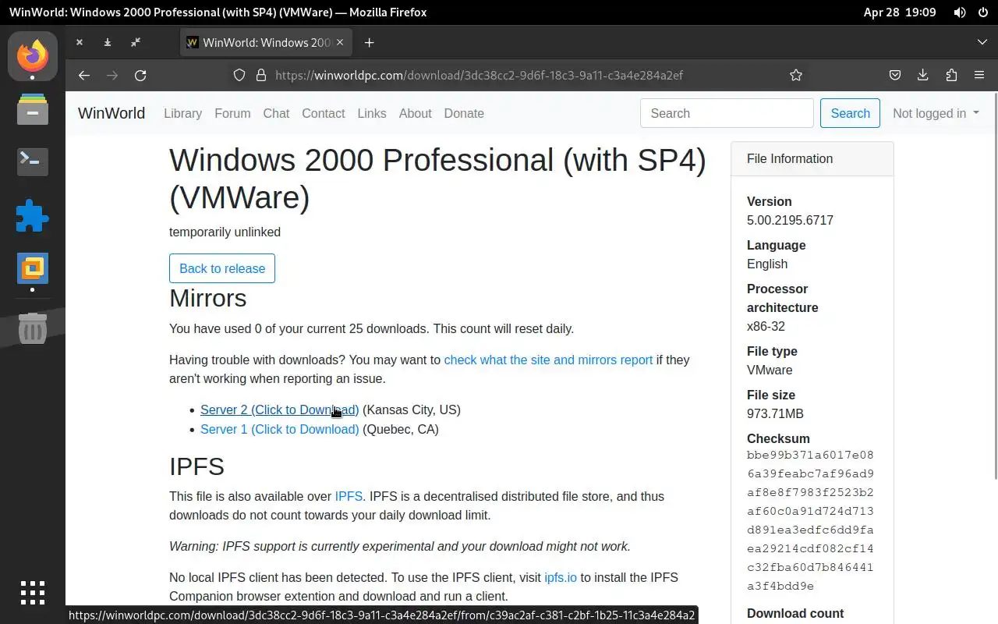Open the Contact nav item
Viewport: 998px width, 624px height.
(324, 113)
